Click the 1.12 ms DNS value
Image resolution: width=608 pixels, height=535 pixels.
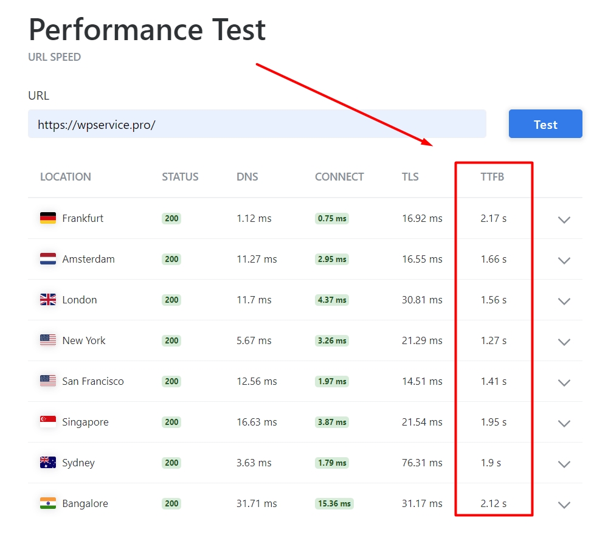pyautogui.click(x=254, y=218)
